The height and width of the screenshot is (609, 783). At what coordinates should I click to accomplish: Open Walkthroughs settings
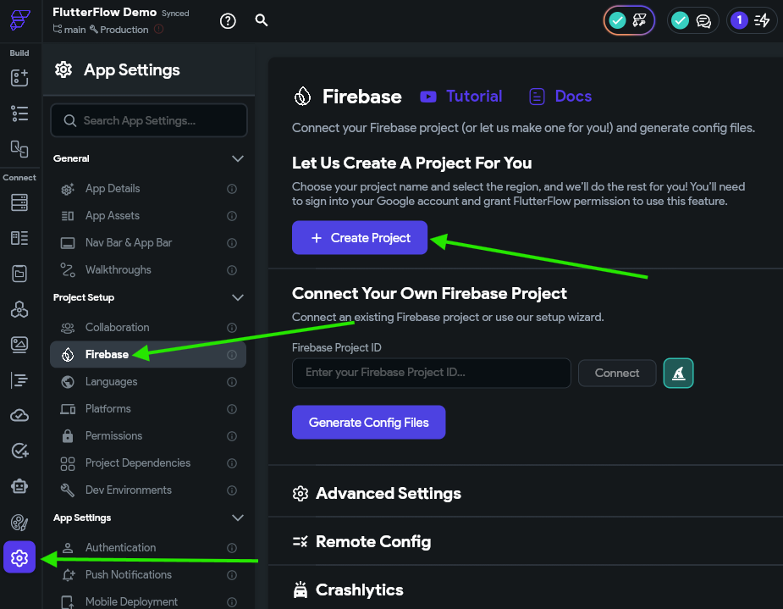point(148,270)
